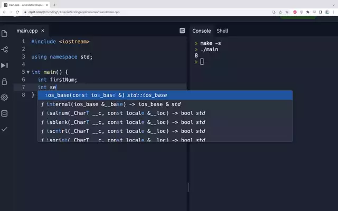This screenshot has height=211, width=338.
Task: Click the share page icon in address bar
Action: [280, 12]
